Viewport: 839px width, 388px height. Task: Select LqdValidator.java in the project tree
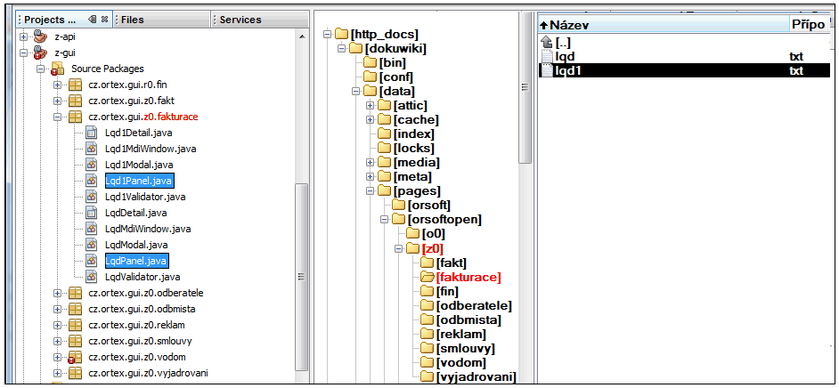[136, 277]
